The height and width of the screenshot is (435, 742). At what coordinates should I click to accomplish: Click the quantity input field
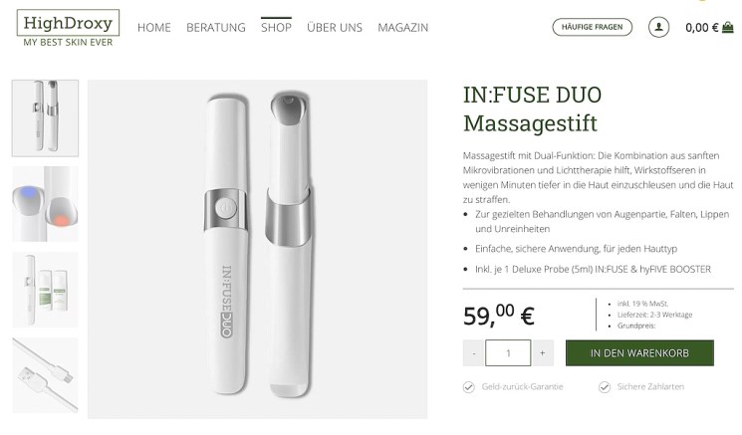click(508, 352)
